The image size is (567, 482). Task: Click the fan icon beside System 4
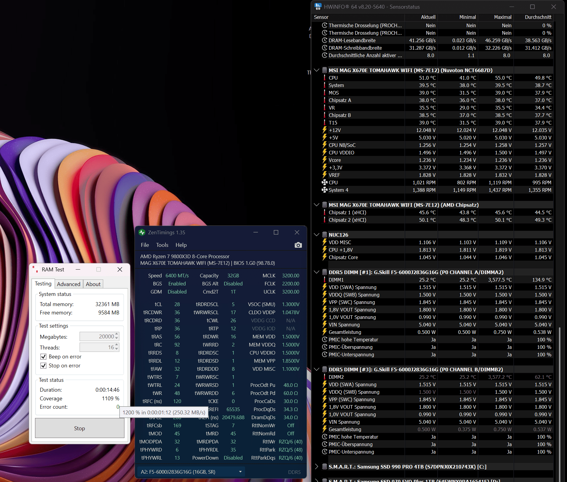[325, 190]
